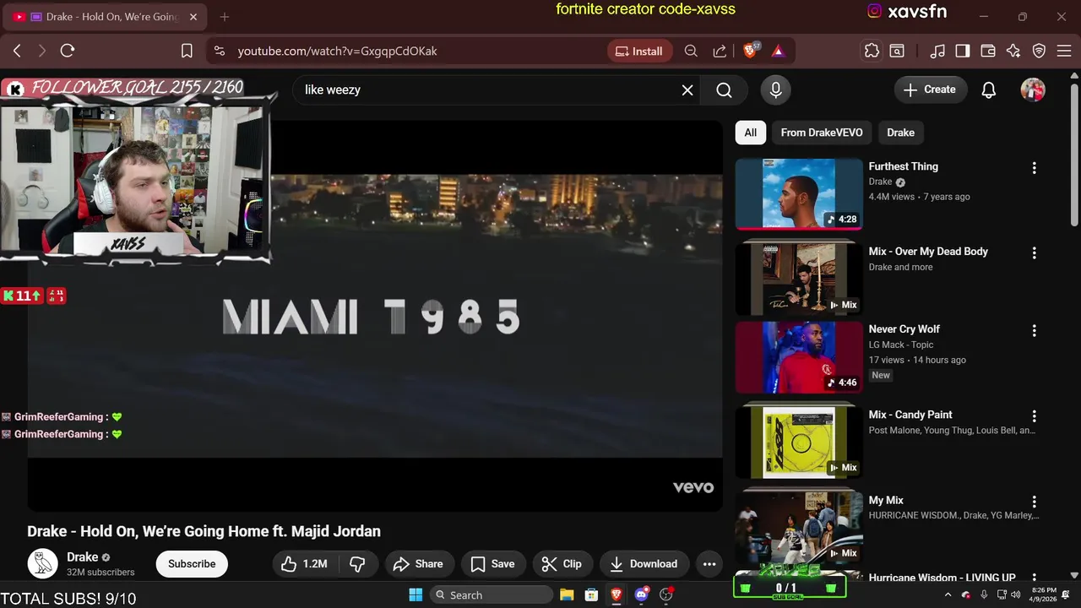1081x608 pixels.
Task: Open the Never Cry Wolf thumbnail
Action: (x=799, y=357)
